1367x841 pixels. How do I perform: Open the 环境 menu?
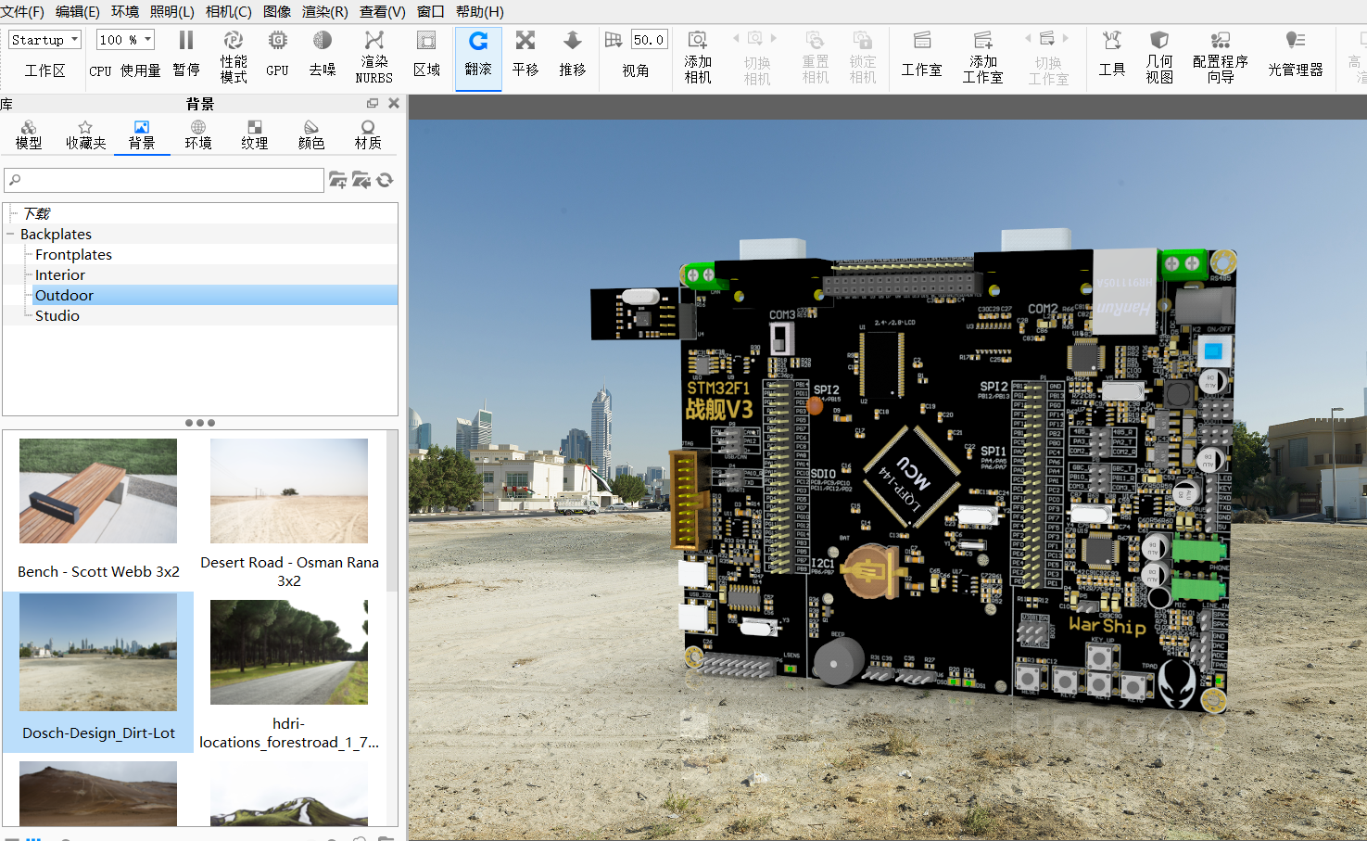click(125, 11)
